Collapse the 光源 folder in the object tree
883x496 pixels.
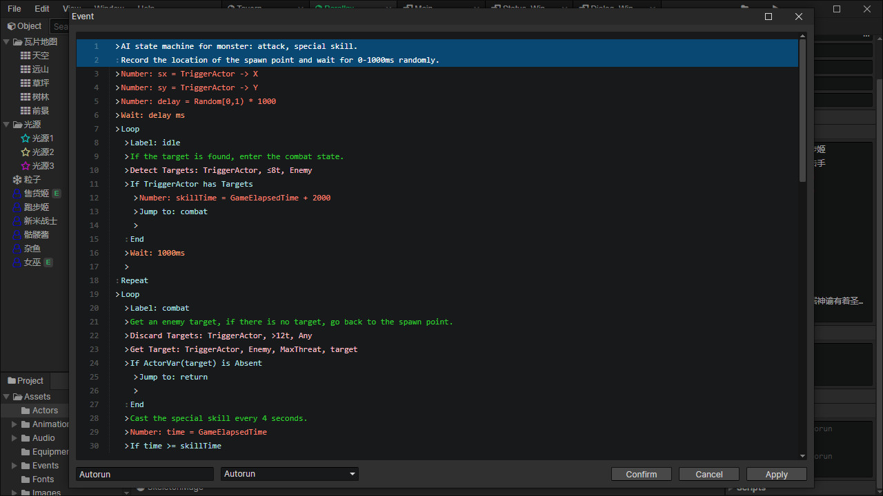pyautogui.click(x=6, y=124)
